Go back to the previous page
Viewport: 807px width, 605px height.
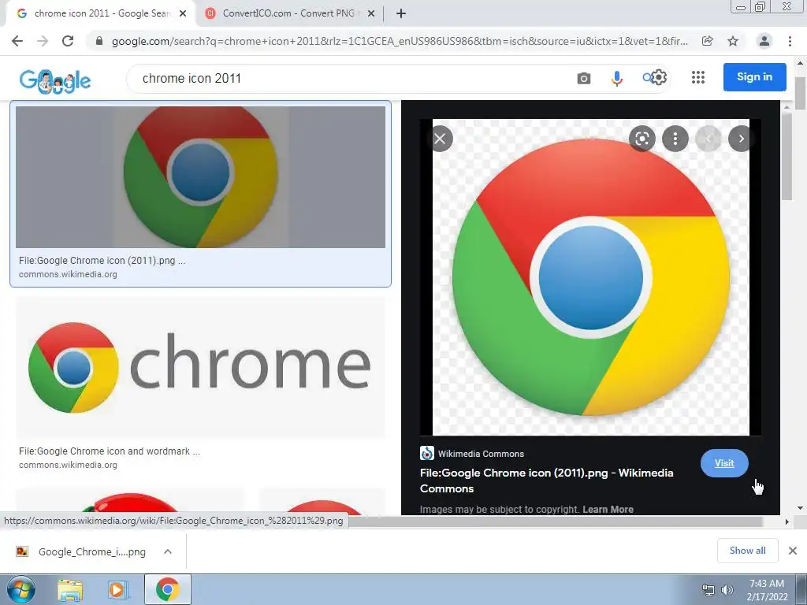coord(17,41)
